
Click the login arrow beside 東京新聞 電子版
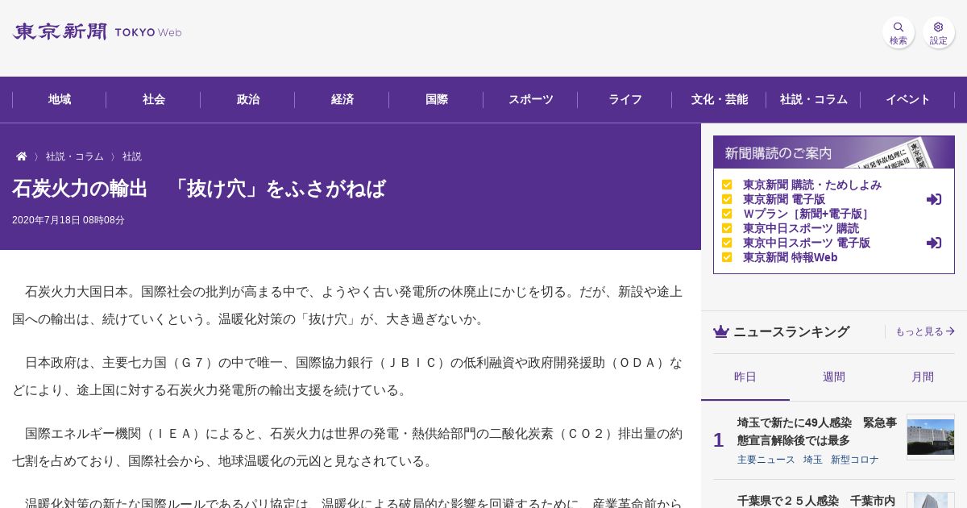click(x=934, y=199)
